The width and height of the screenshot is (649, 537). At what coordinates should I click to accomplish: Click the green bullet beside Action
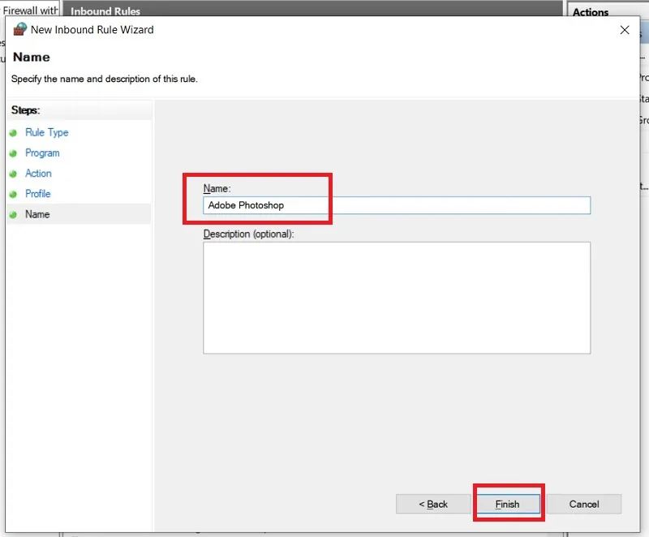click(13, 174)
